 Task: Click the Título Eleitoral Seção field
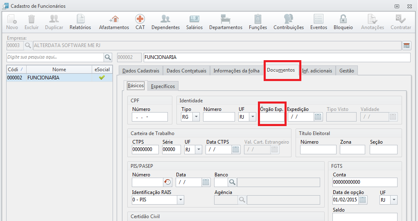384,149
